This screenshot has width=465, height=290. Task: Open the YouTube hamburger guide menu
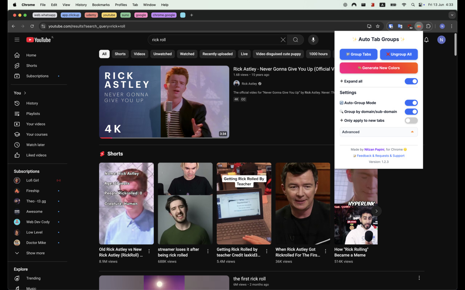[x=17, y=40]
